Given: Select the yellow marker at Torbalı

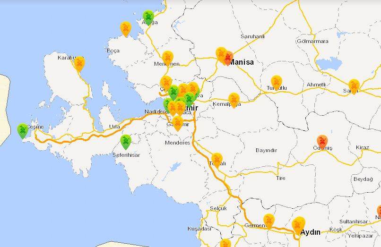Looking at the screenshot, I should point(217,160).
